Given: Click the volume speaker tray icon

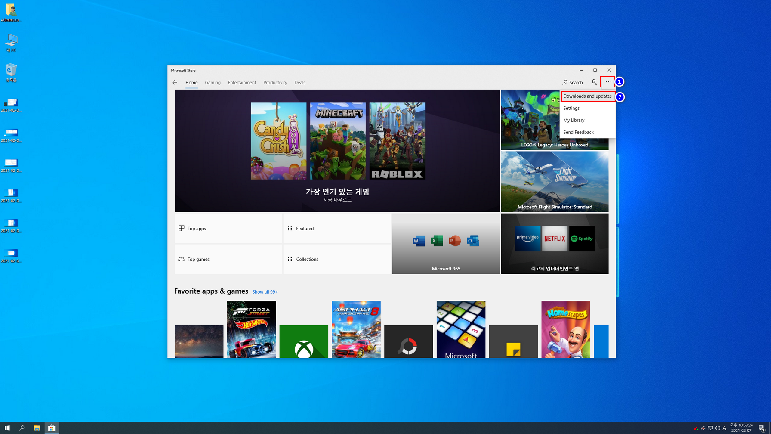Looking at the screenshot, I should tap(717, 428).
